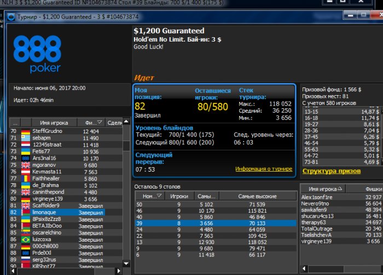Select TotalOutrage in table players panel
Viewport: 383px width, 275px height.
click(x=342, y=229)
